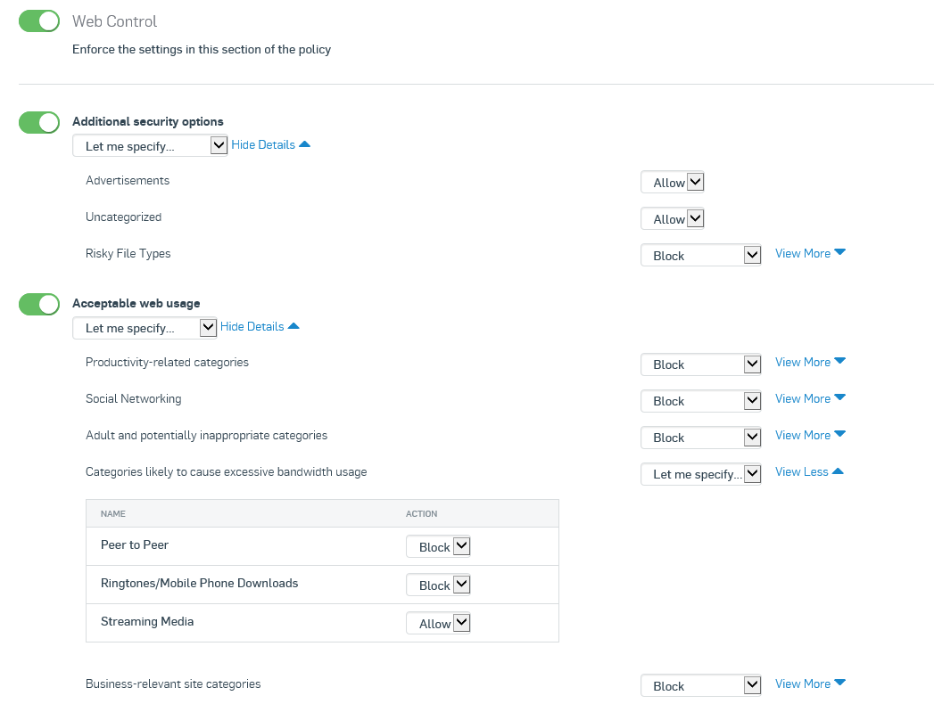The height and width of the screenshot is (712, 934).
Task: Change the Ringtones/Mobile Phone Downloads action dropdown
Action: pyautogui.click(x=438, y=585)
